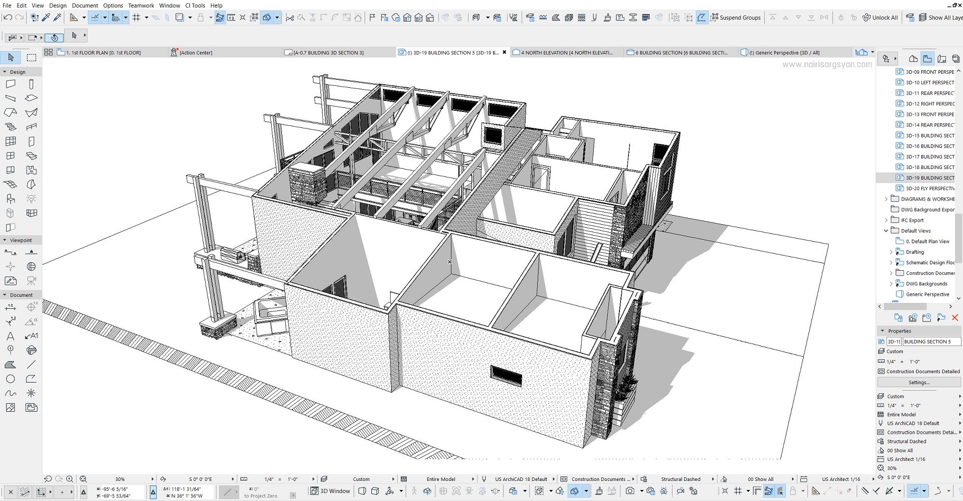The height and width of the screenshot is (501, 963).
Task: Toggle the highlighted trace reference icon
Action: click(220, 18)
